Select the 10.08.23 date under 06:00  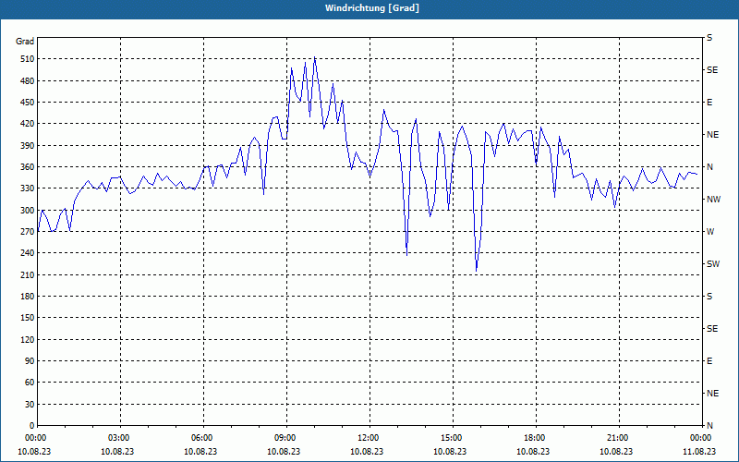(200, 451)
